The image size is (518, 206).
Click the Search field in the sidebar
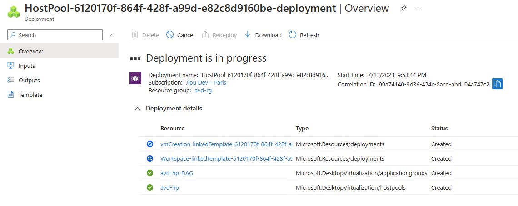(x=55, y=35)
